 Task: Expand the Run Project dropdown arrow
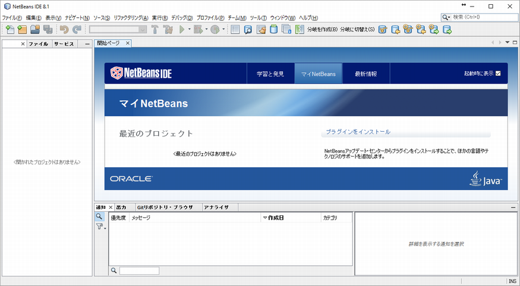pos(190,30)
